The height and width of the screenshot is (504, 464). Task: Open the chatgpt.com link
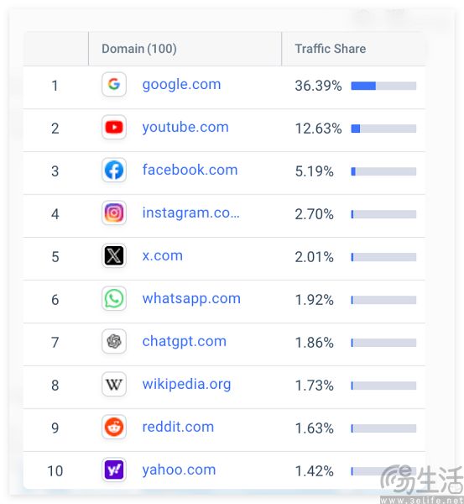(185, 341)
